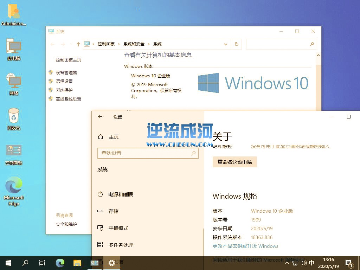Click 控制面板主页 in the System window
360x270 pixels.
[x=69, y=60]
